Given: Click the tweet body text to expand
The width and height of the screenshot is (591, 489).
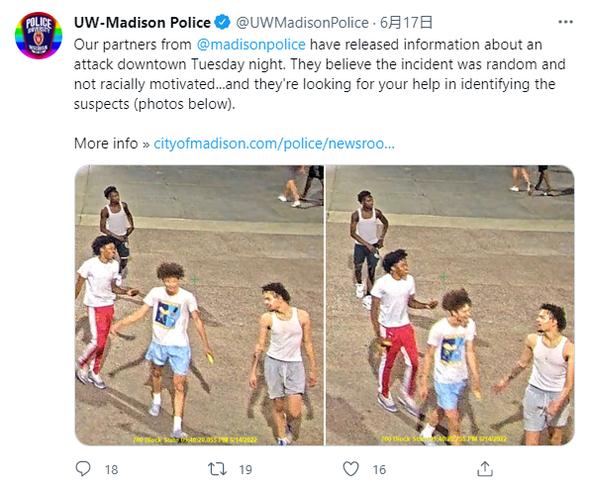Looking at the screenshot, I should click(320, 74).
